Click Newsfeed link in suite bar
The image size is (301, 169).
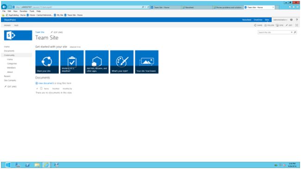click(x=246, y=20)
